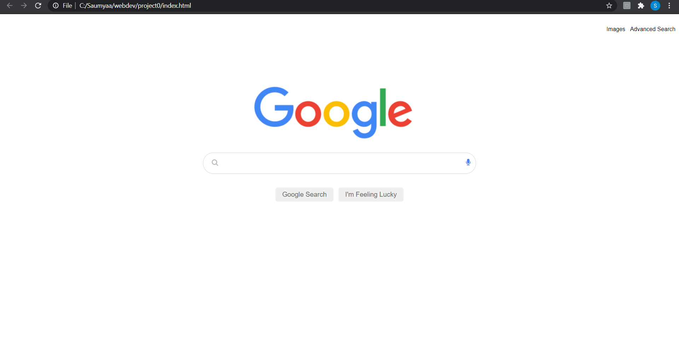Bookmark this page with the star icon
The height and width of the screenshot is (345, 679).
coord(609,6)
